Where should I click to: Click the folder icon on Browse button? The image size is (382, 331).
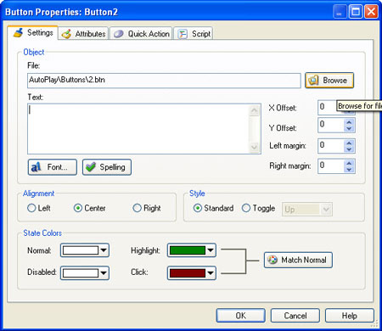click(x=313, y=81)
